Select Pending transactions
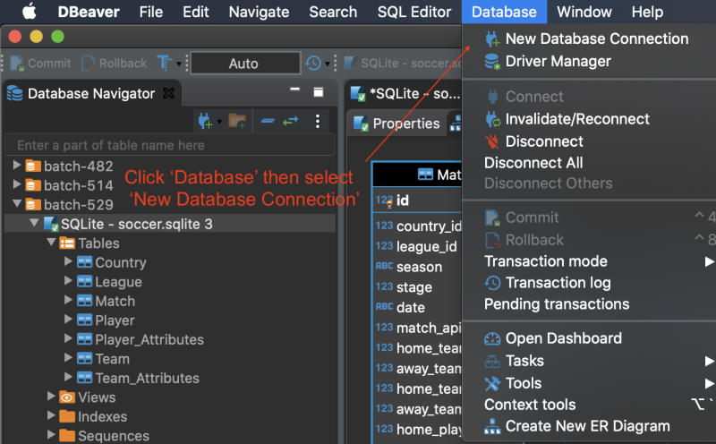This screenshot has width=716, height=444. coord(589,304)
